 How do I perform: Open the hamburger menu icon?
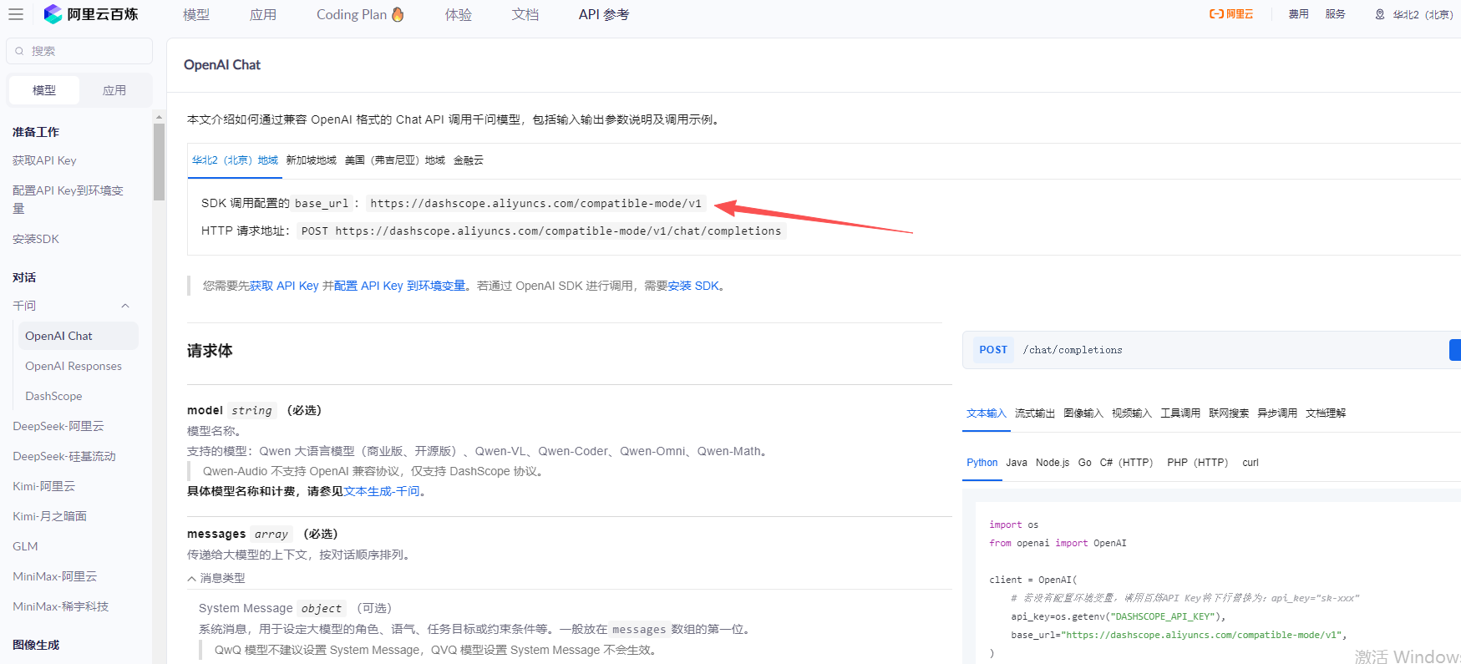(x=16, y=14)
